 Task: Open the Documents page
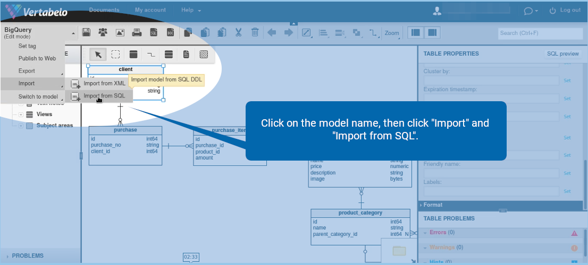(x=104, y=10)
